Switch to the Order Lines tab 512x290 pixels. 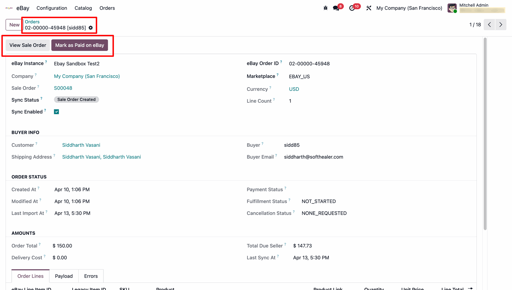(30, 276)
